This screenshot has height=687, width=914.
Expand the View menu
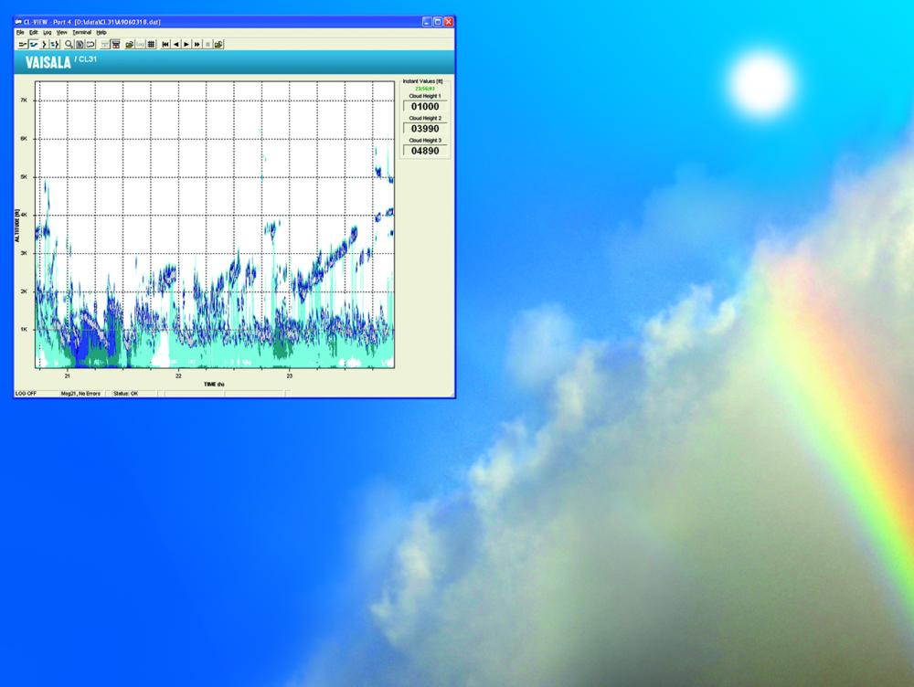(62, 32)
